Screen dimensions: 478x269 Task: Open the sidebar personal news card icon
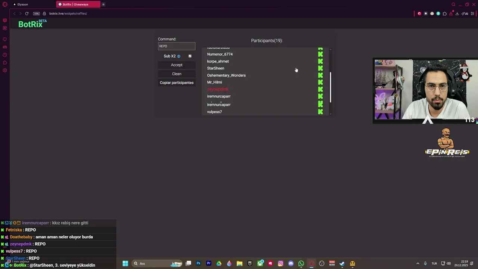(x=5, y=47)
